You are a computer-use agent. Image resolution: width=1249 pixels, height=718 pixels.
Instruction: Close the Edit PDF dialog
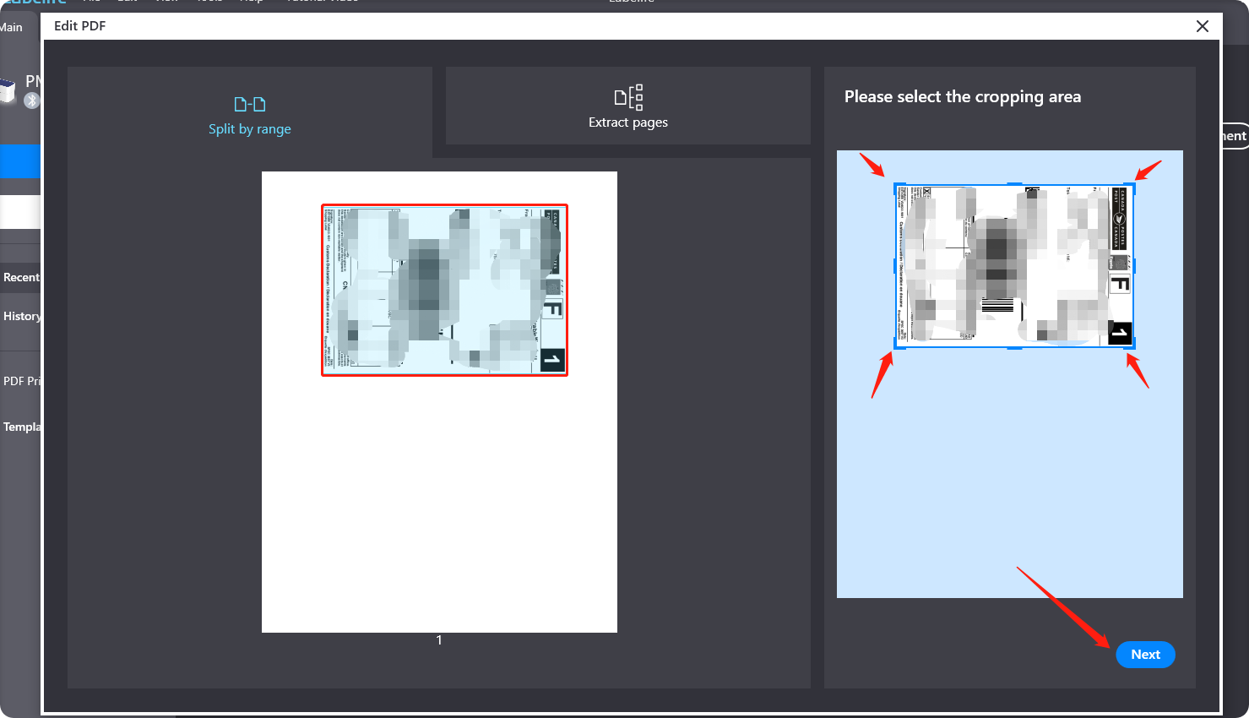coord(1203,26)
